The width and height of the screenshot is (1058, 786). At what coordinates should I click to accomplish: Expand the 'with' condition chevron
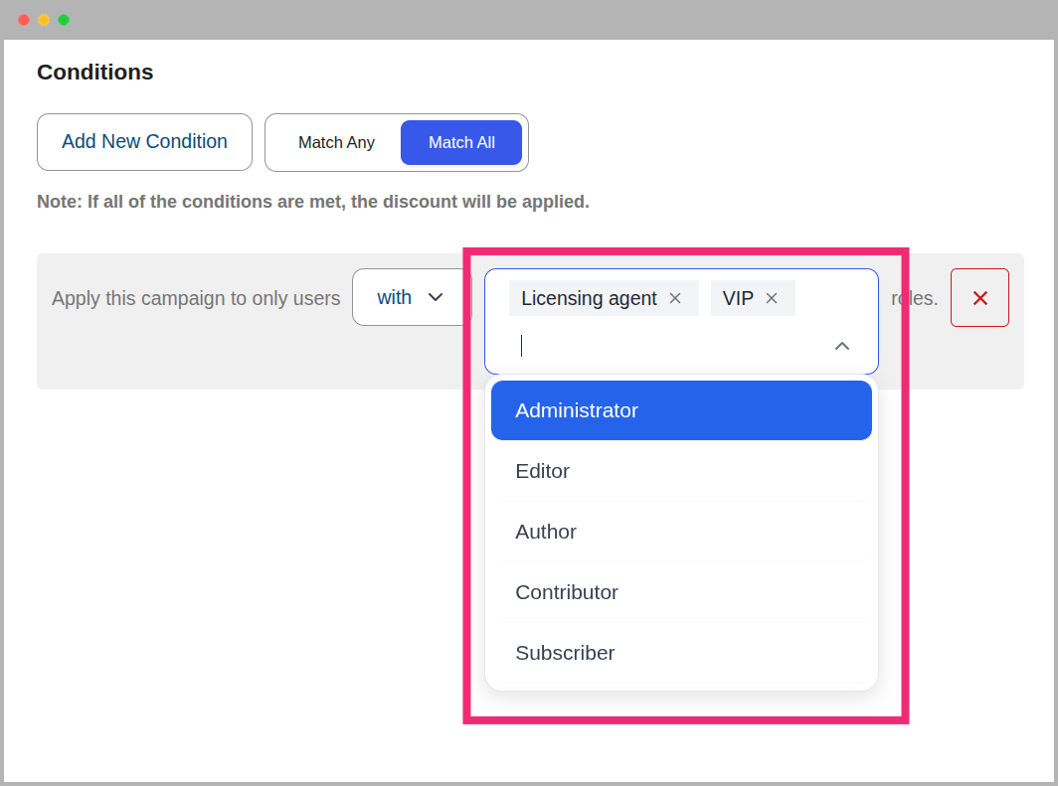[x=435, y=296]
